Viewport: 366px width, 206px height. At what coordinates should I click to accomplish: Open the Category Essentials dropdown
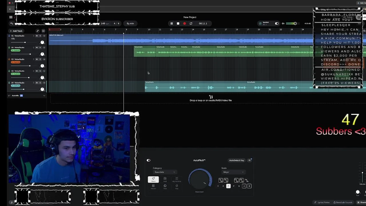pos(165,172)
